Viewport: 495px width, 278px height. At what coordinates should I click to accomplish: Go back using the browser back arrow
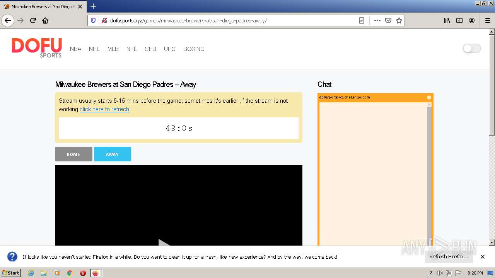pos(8,20)
